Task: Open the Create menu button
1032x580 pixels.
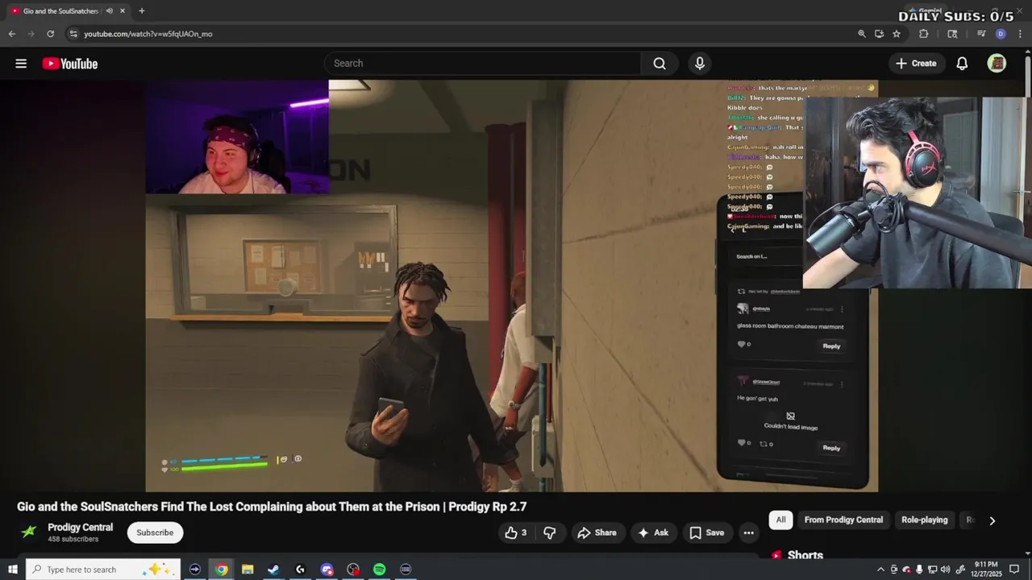Action: pos(916,63)
